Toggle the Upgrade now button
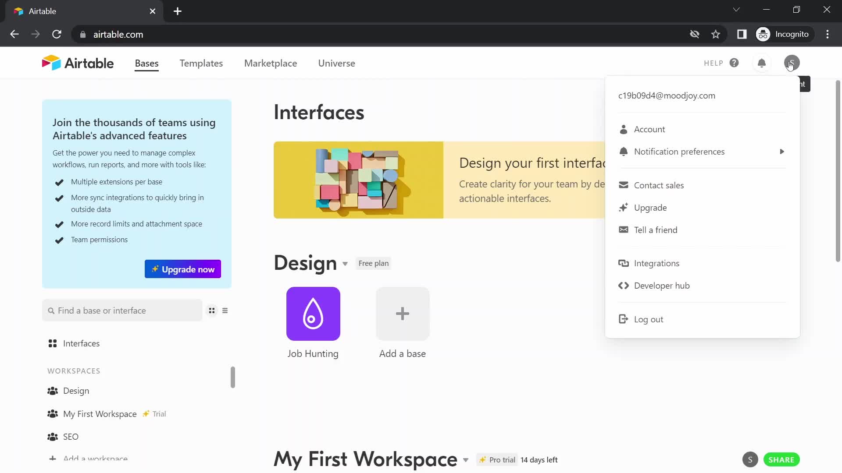The width and height of the screenshot is (842, 473). click(183, 269)
